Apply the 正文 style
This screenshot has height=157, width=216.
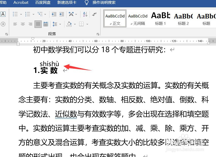(x=115, y=18)
